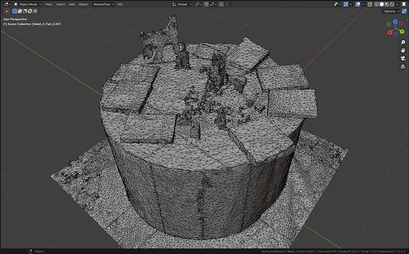409x254 pixels.
Task: Choose the 'invert selection' mode icon
Action: (30, 11)
